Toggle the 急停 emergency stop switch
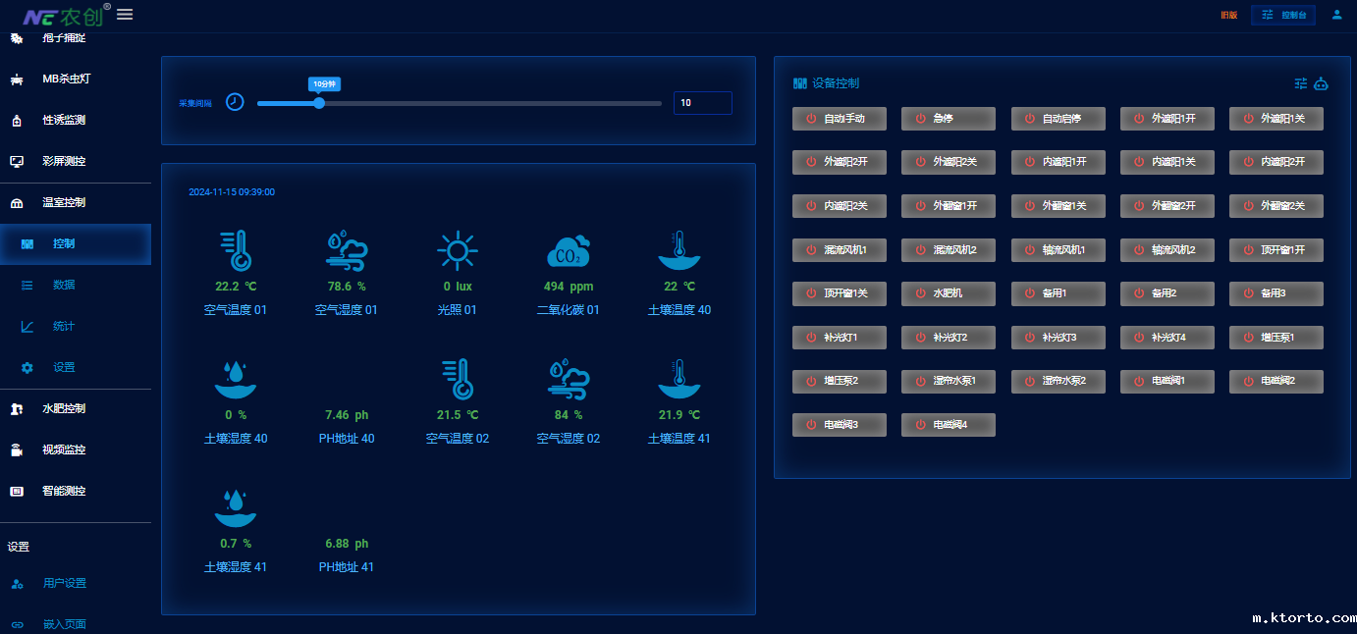Image resolution: width=1357 pixels, height=634 pixels. 948,119
